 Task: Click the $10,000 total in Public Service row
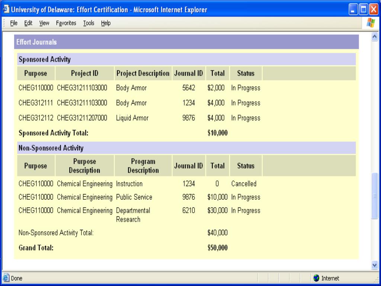(x=217, y=197)
